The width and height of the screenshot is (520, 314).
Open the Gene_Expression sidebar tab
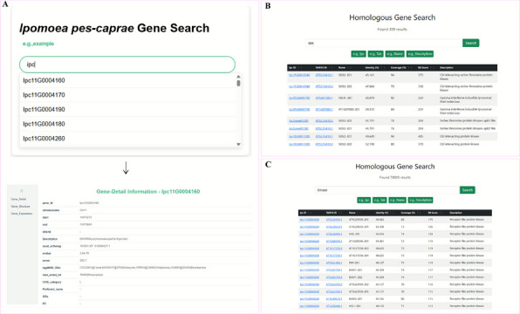[22, 214]
